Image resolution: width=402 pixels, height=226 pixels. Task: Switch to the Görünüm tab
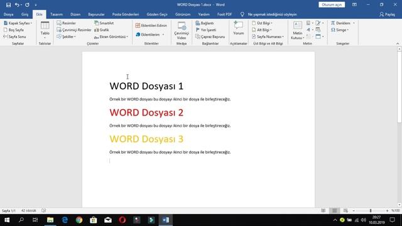tap(183, 14)
